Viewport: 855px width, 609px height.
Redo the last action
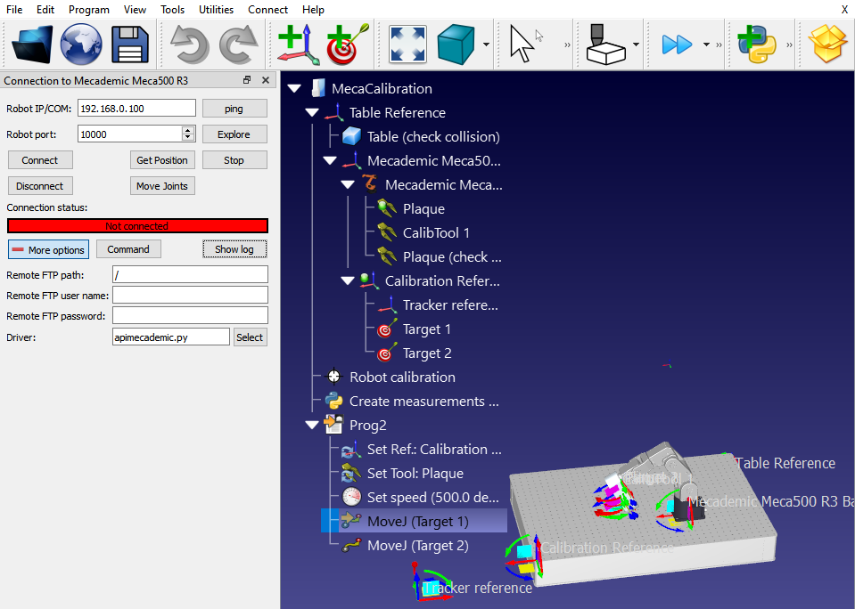[x=238, y=45]
